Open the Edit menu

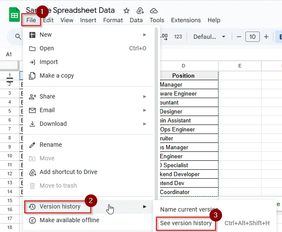(49, 20)
